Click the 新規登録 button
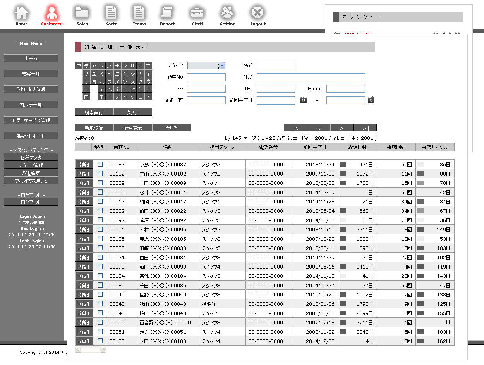This screenshot has width=484, height=365. (94, 127)
